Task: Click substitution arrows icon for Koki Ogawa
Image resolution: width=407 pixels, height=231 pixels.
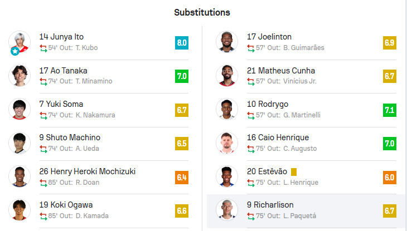Action: coord(43,215)
